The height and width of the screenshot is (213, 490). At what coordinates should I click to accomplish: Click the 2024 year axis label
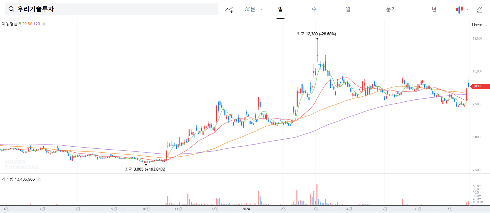click(x=246, y=209)
